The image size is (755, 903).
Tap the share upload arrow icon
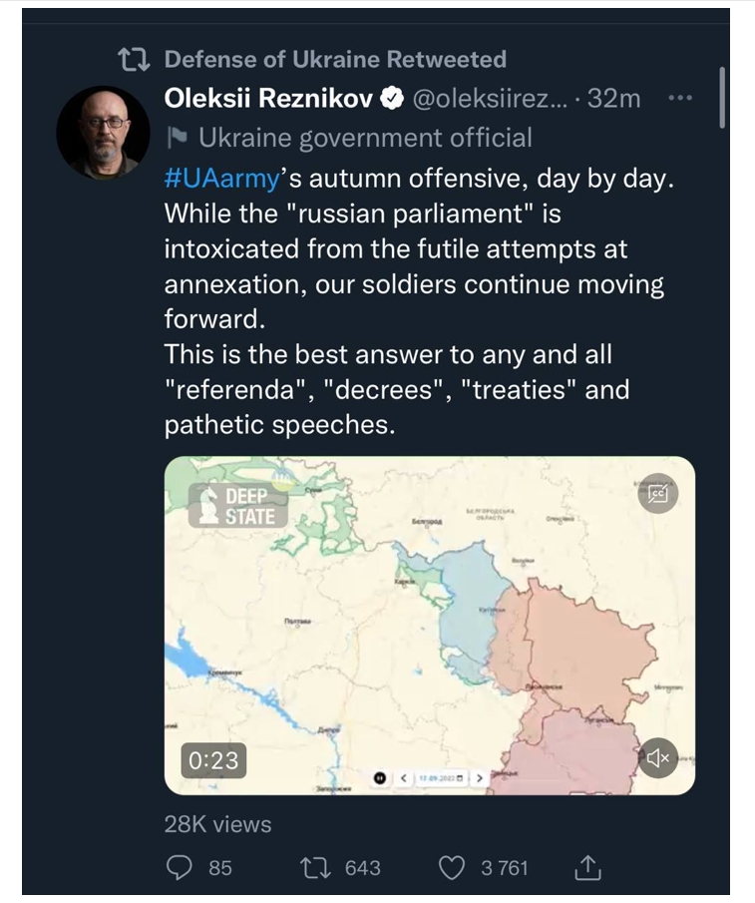[x=585, y=867]
